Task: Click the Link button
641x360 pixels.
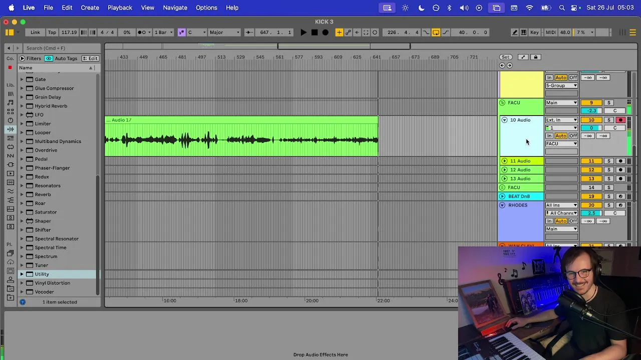Action: [x=35, y=32]
